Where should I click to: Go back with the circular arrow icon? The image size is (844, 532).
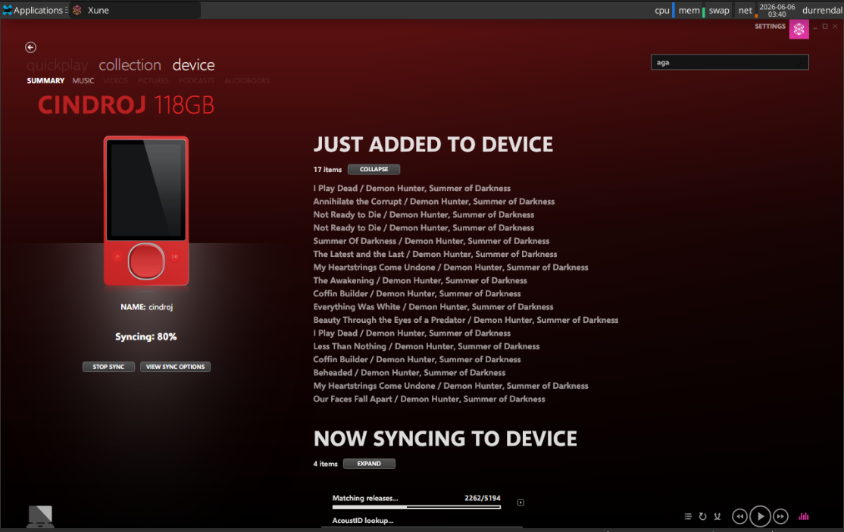pos(30,48)
